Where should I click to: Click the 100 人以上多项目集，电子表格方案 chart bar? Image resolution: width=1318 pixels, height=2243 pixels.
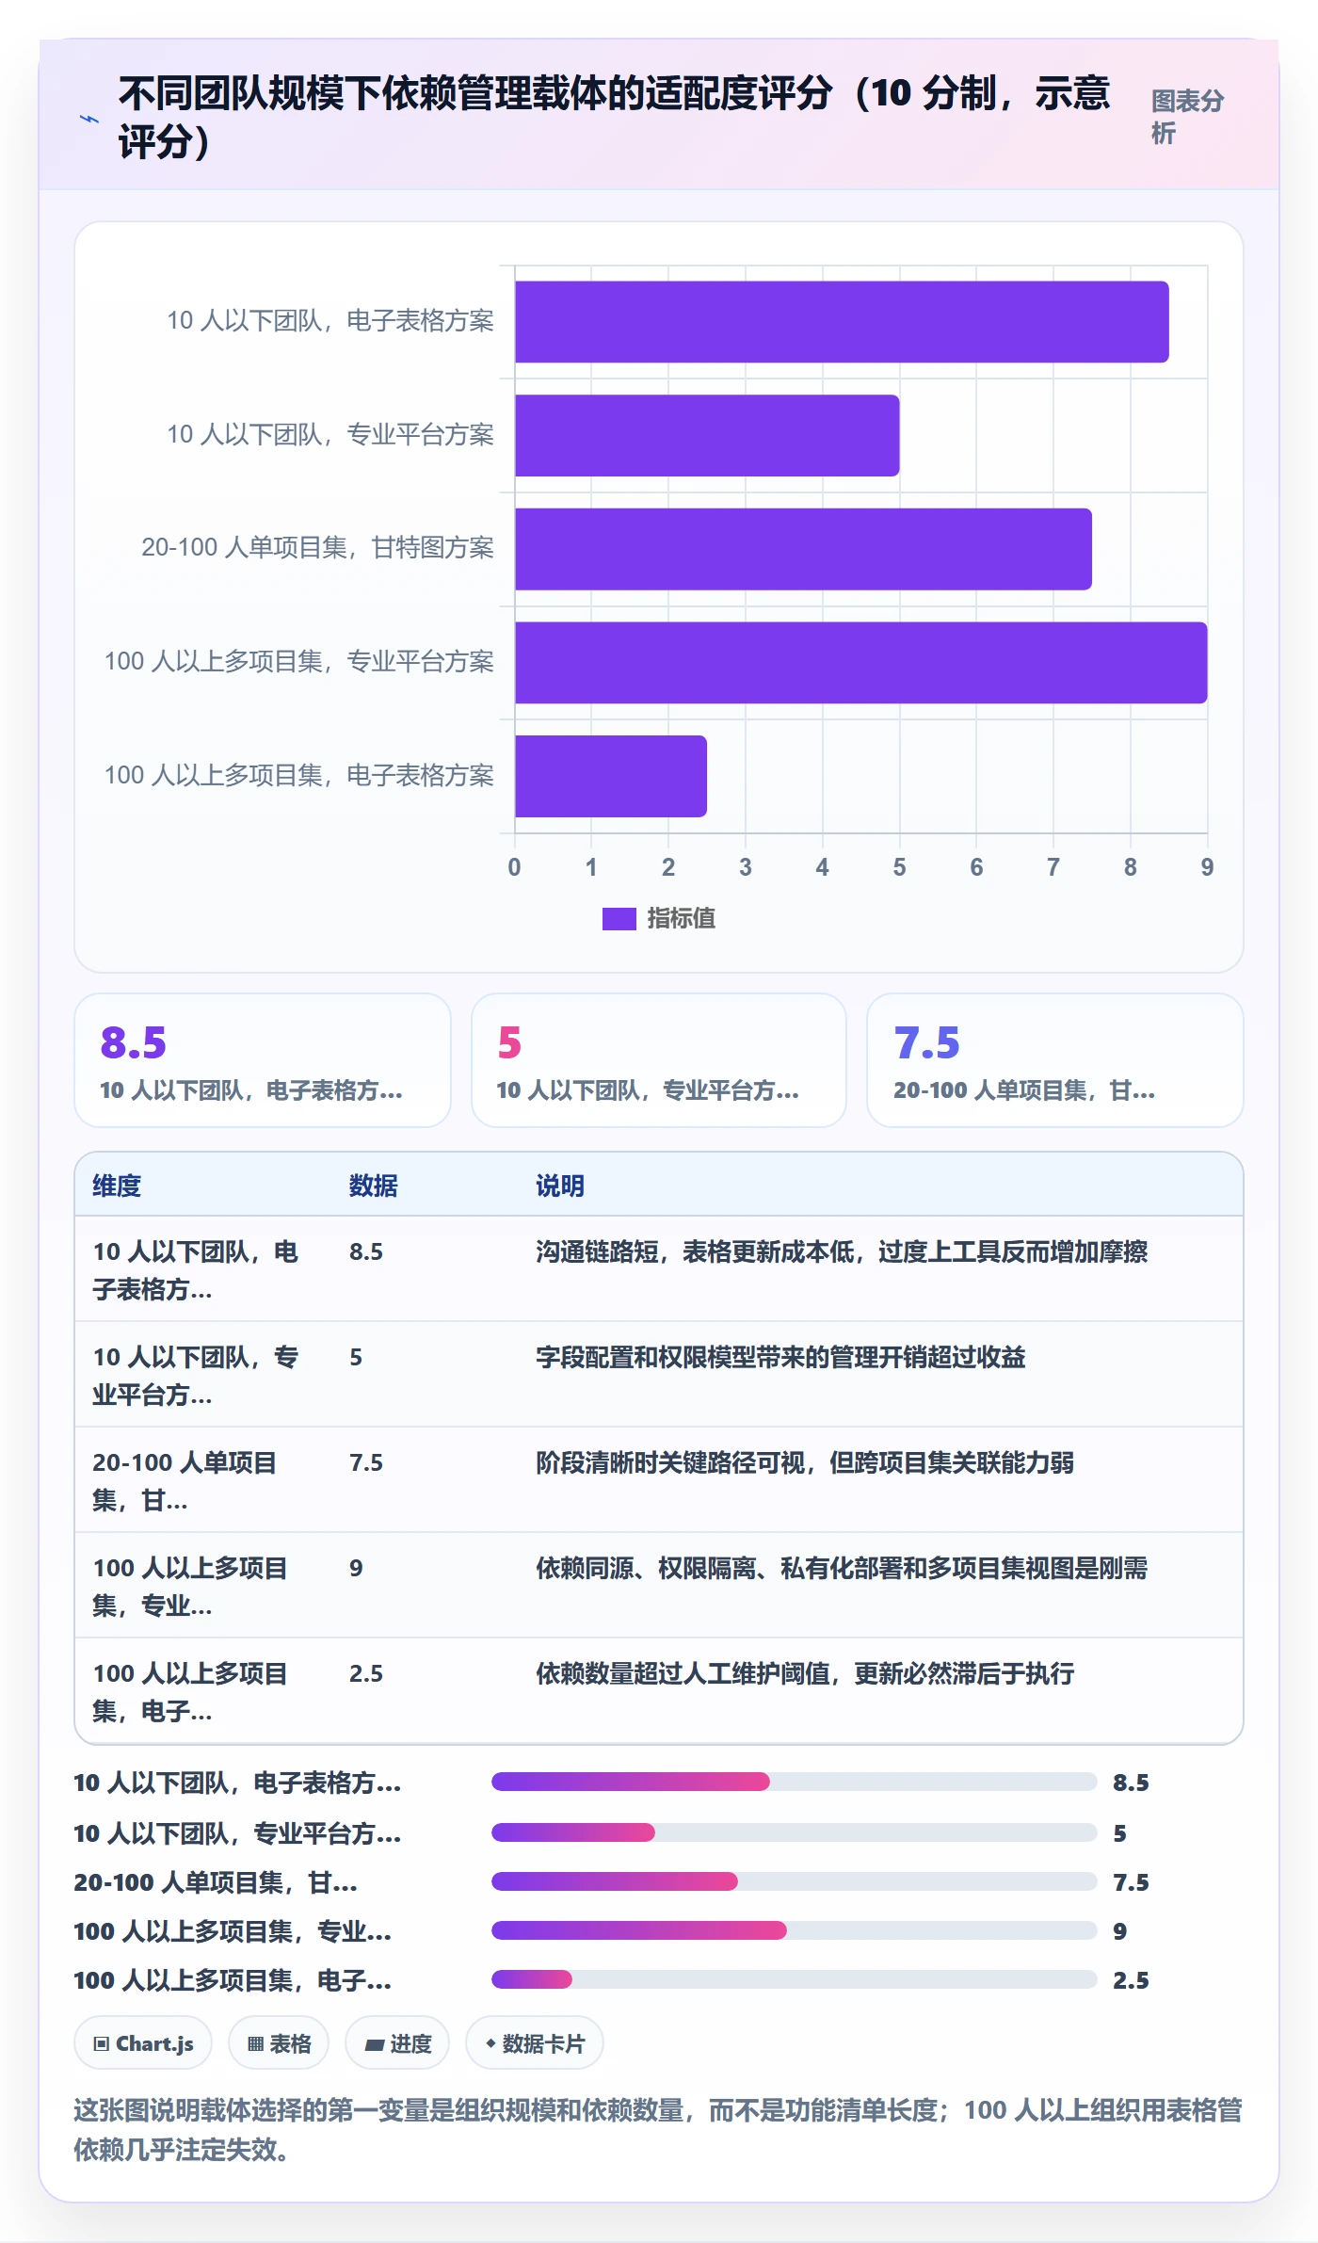tap(611, 776)
